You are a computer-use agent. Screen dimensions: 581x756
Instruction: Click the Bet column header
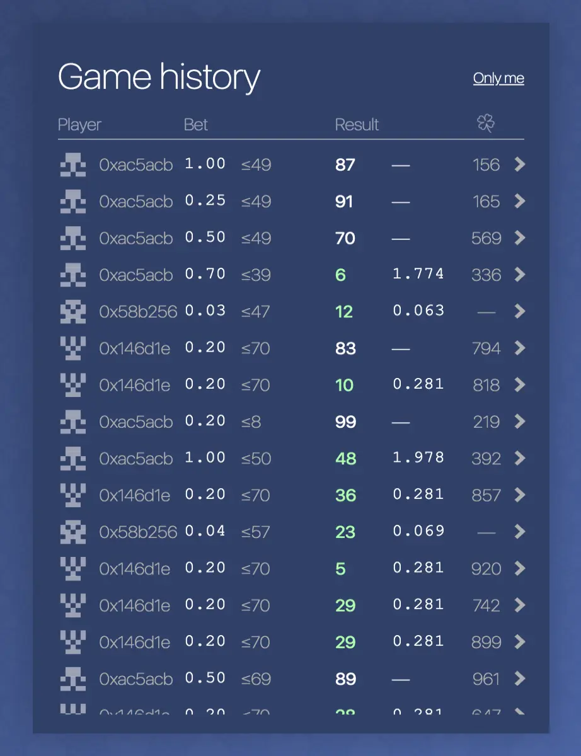[x=196, y=125]
